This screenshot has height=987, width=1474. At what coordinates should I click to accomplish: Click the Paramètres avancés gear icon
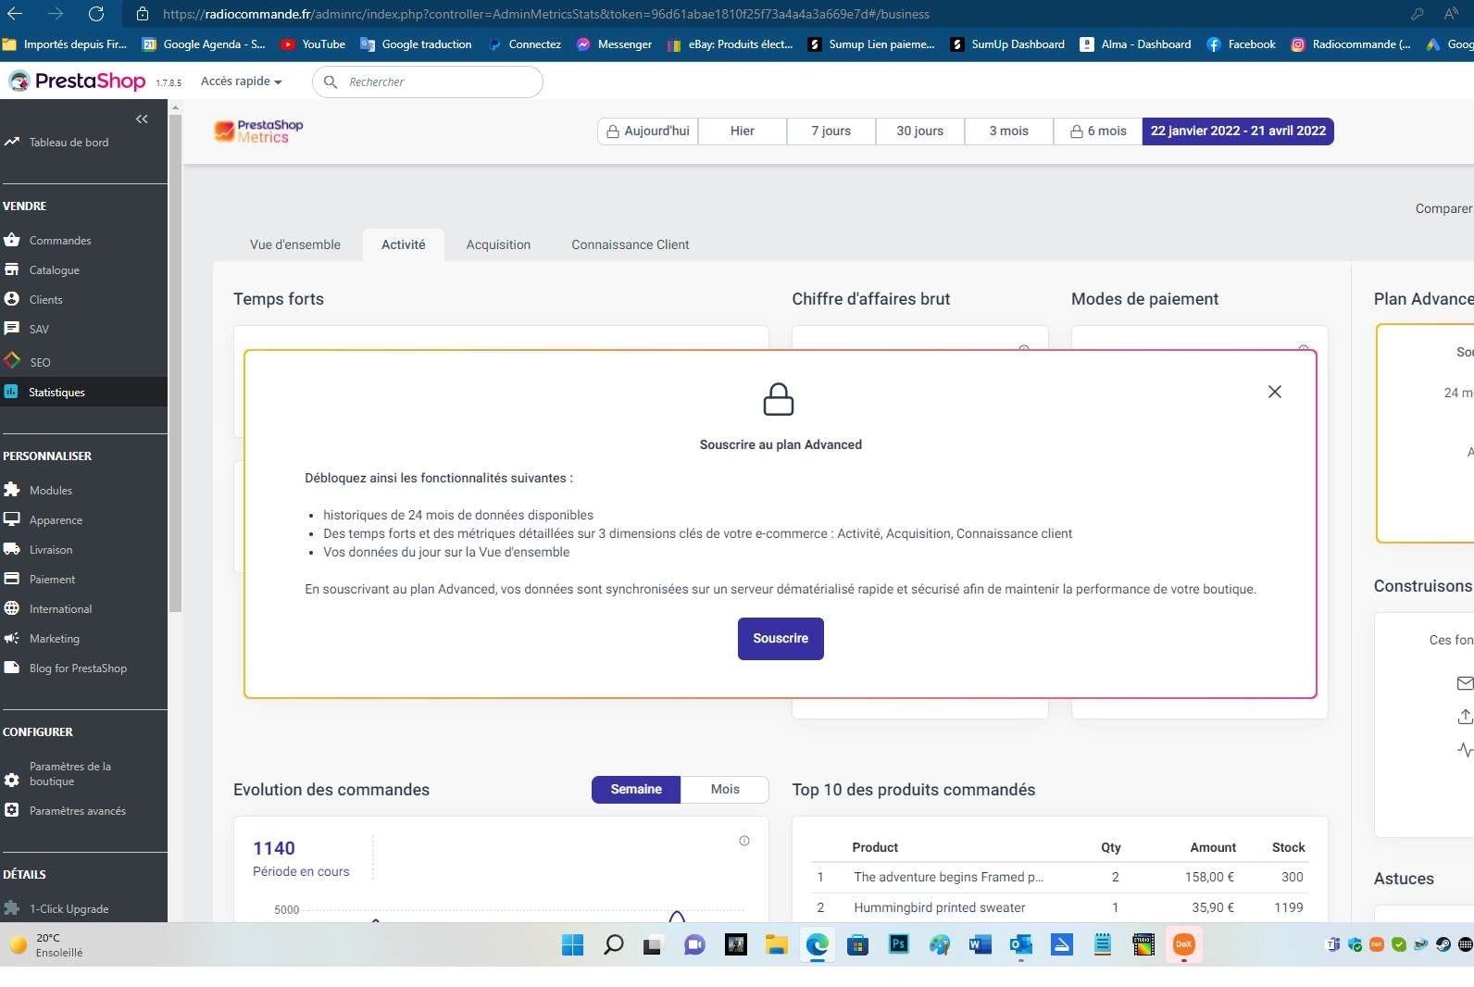click(12, 810)
